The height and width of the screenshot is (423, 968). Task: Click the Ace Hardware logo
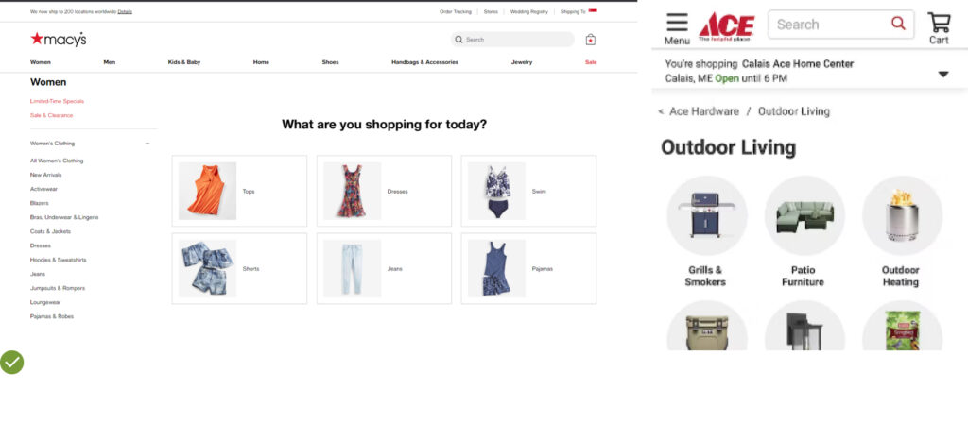[727, 26]
